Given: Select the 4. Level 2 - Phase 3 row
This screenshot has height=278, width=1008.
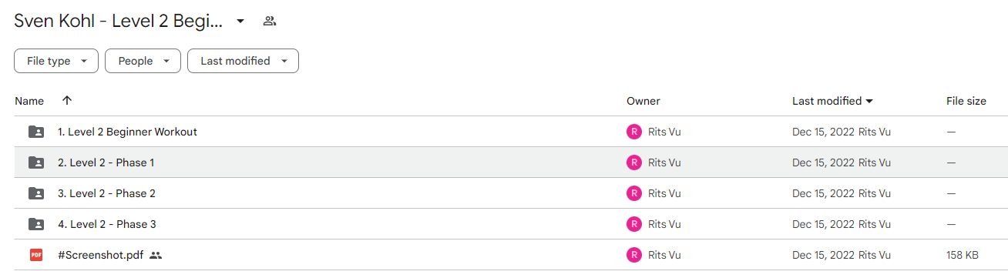Looking at the screenshot, I should click(x=511, y=224).
